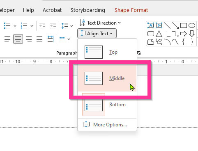The image size is (198, 151).
Task: Select the Right Arrow shape
Action: pos(184,34)
